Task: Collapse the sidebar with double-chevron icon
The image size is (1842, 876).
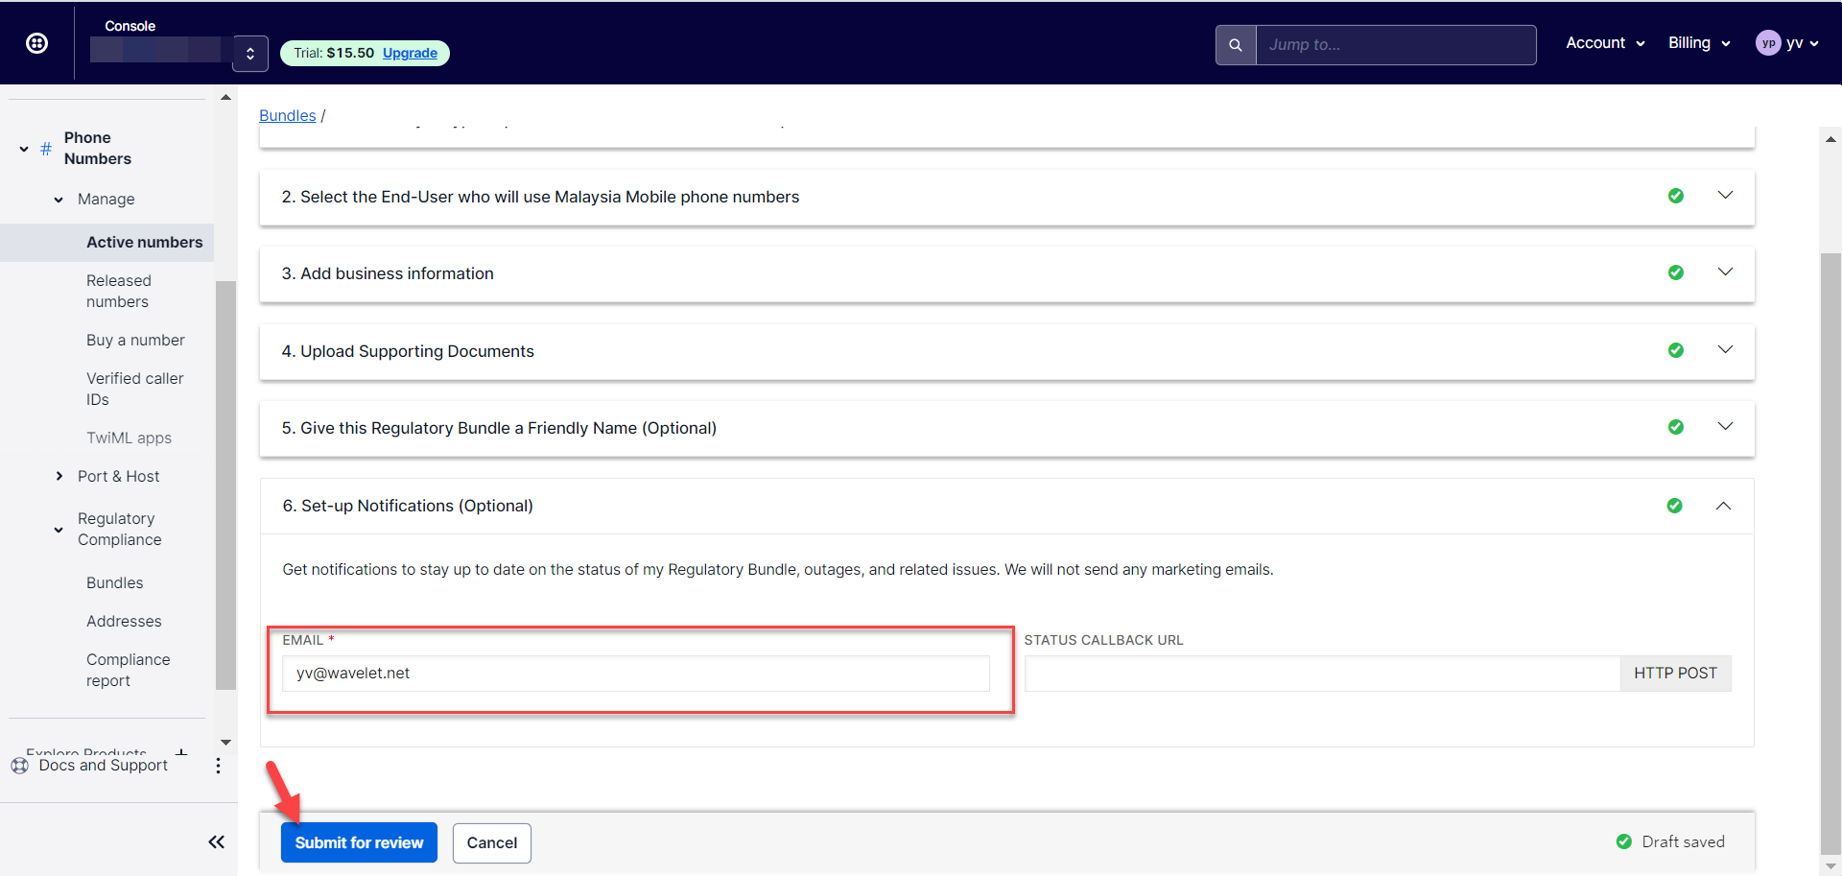Action: pos(217,842)
